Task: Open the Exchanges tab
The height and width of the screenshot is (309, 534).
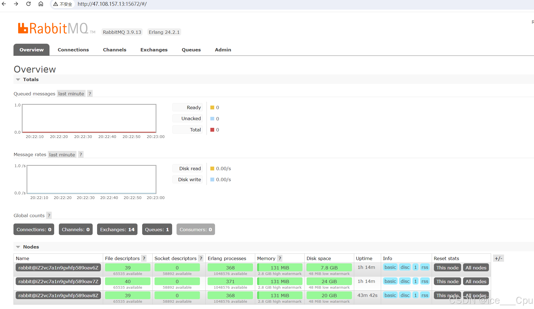Action: pos(154,50)
